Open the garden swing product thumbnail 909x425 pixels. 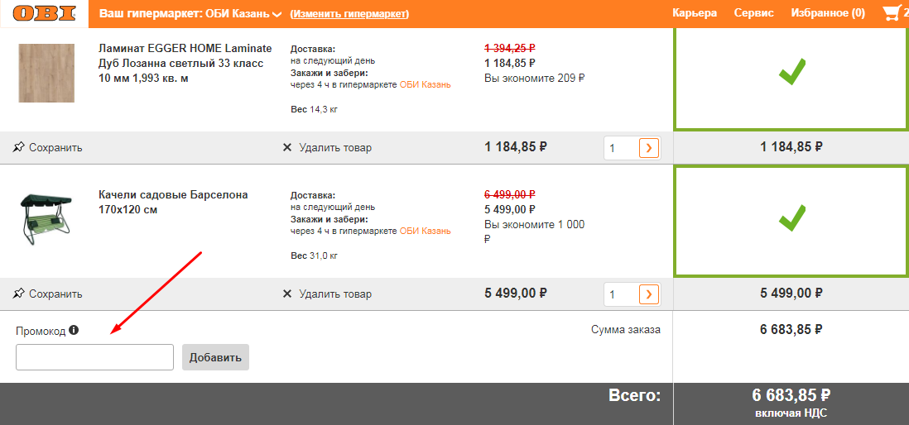click(x=46, y=216)
